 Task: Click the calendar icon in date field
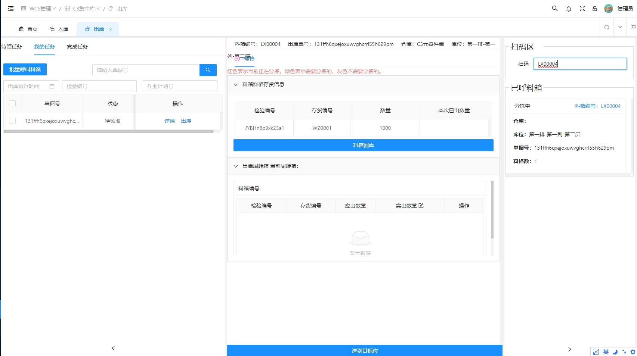52,86
